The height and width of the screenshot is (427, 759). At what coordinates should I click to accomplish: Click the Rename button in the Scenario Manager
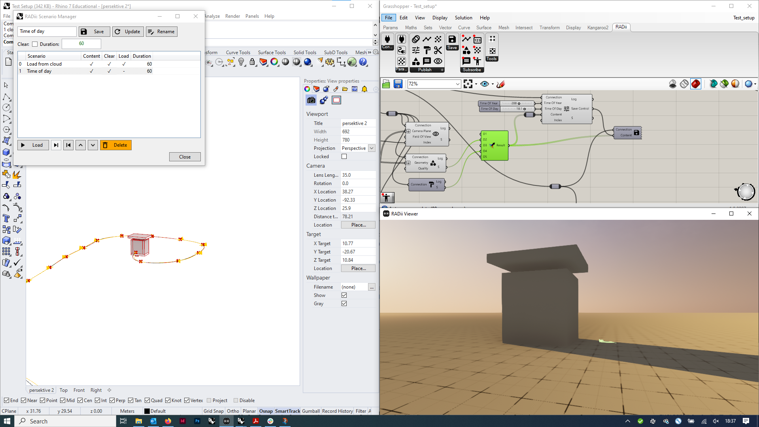click(162, 32)
